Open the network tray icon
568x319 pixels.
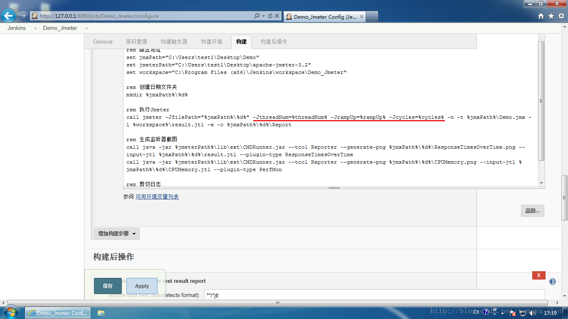[523, 313]
